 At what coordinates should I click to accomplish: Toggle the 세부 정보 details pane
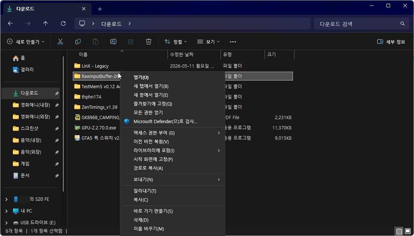click(391, 42)
